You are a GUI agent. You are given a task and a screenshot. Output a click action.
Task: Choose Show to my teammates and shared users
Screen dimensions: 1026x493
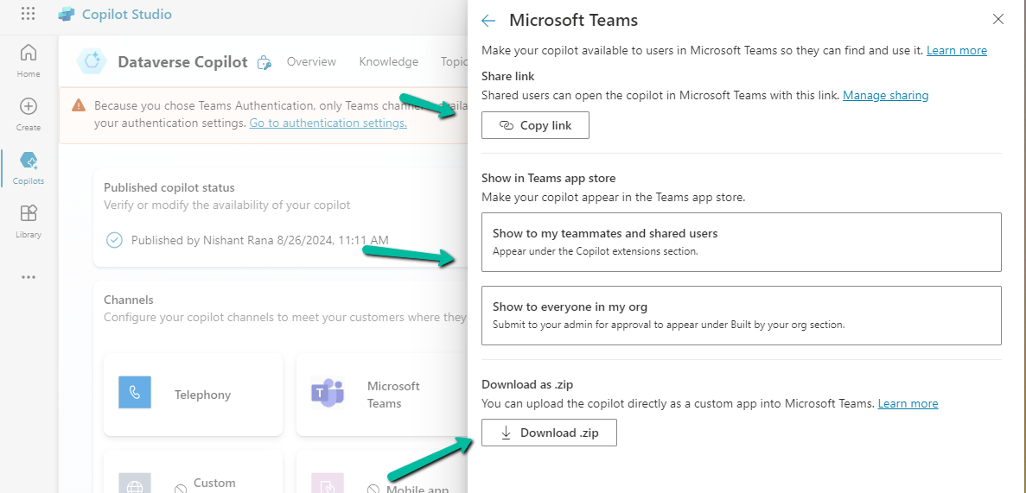click(x=741, y=242)
